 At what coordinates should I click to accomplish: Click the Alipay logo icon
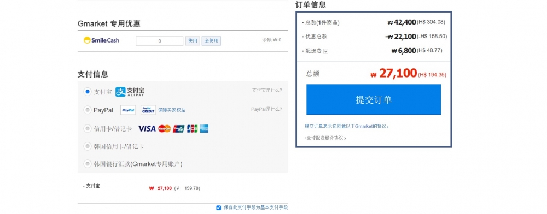[x=130, y=92]
